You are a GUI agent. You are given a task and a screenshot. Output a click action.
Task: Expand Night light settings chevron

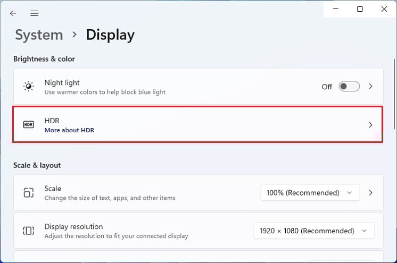coord(371,86)
